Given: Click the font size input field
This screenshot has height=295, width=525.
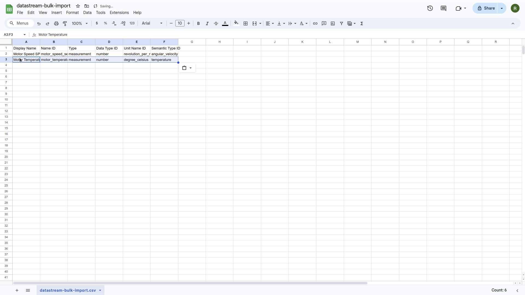Looking at the screenshot, I should tap(180, 23).
